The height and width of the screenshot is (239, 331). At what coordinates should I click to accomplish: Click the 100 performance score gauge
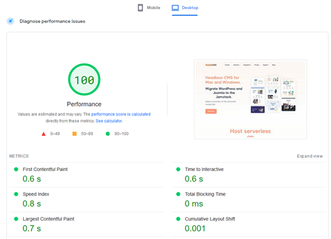click(84, 79)
